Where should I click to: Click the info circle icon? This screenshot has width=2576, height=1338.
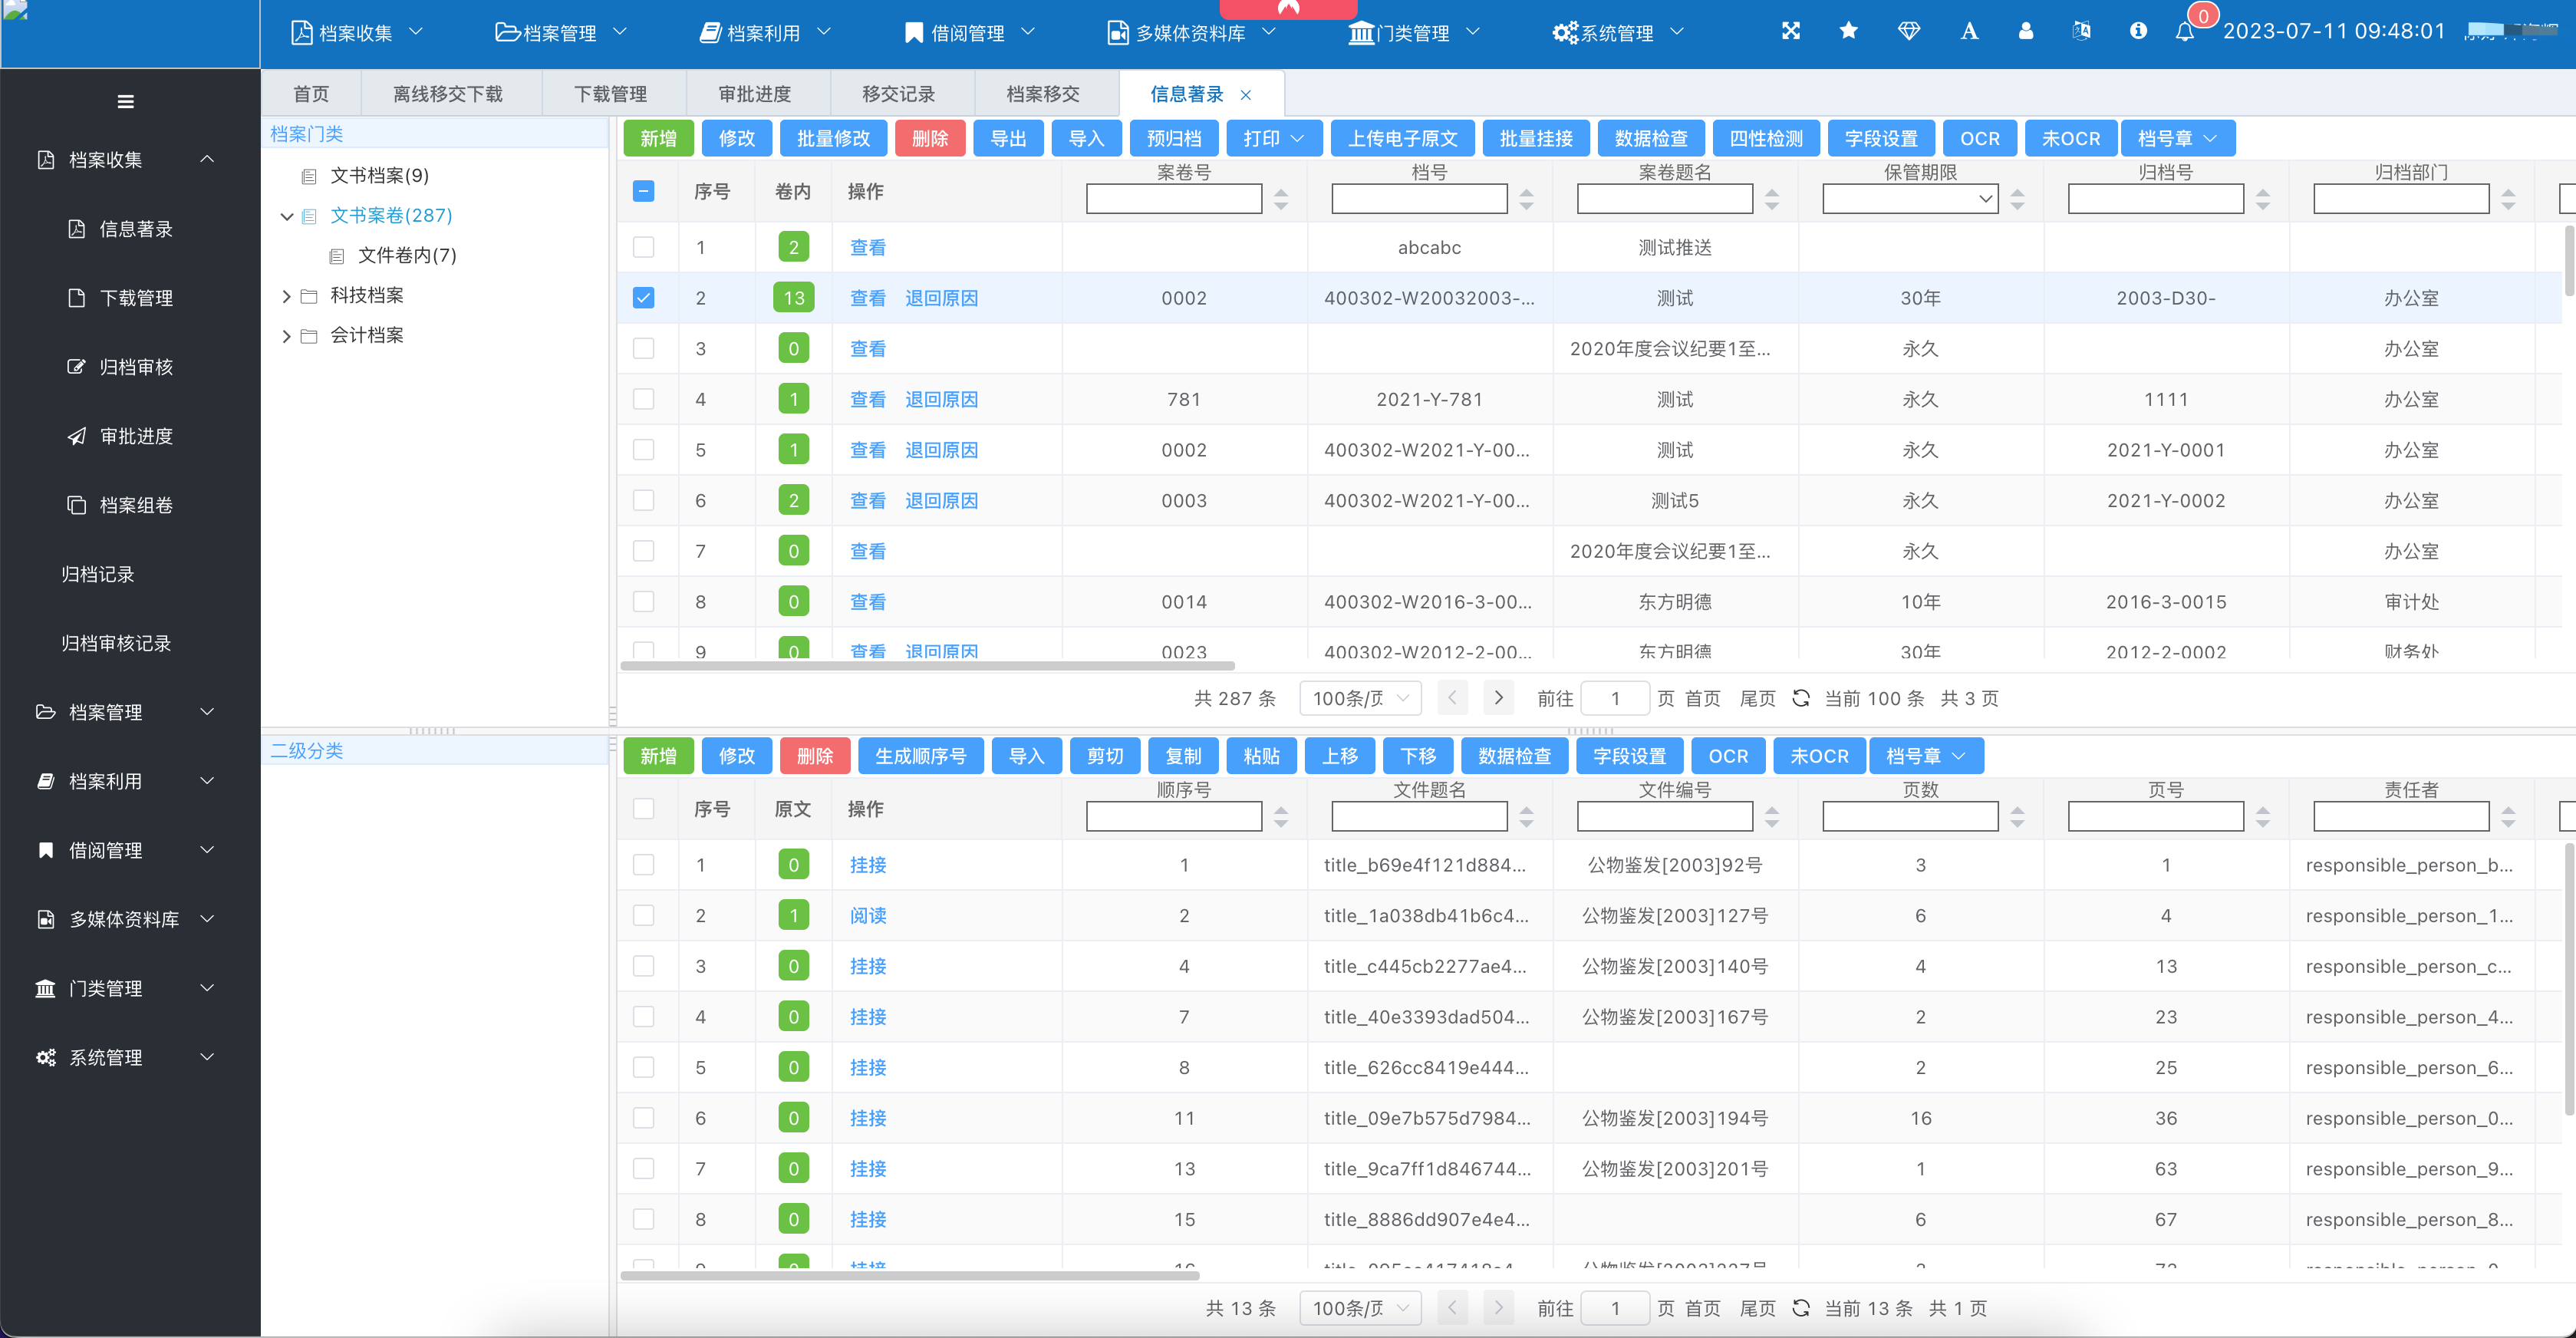(x=2138, y=31)
